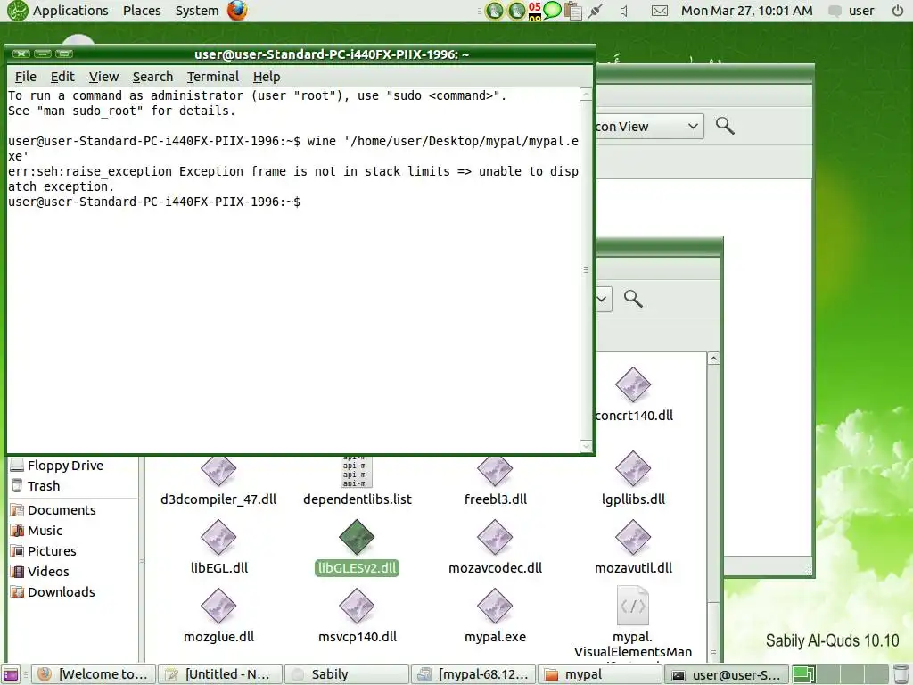The height and width of the screenshot is (685, 913).
Task: Select the highlighted libGLESv2.dll file
Action: (x=357, y=548)
